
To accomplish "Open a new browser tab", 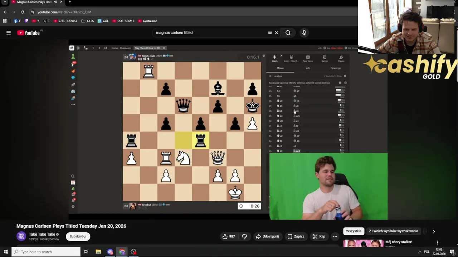I will (x=70, y=2).
